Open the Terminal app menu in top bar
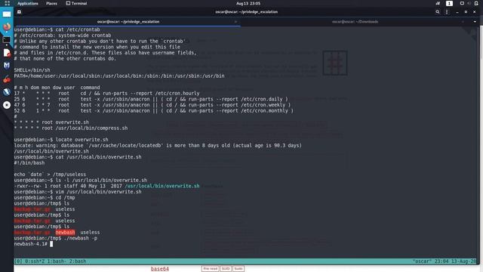 point(76,3)
